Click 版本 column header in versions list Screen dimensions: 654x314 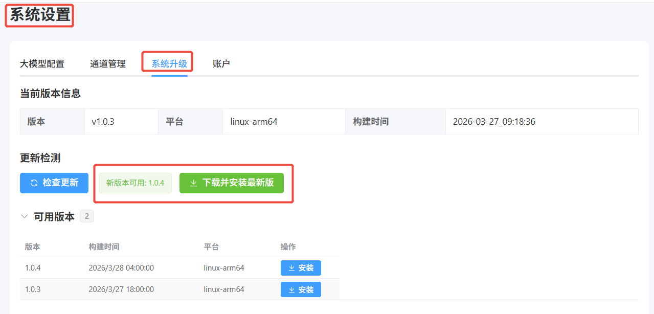pos(33,246)
